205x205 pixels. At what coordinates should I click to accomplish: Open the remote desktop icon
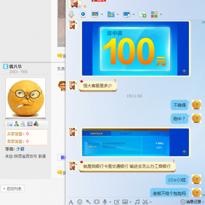pyautogui.click(x=127, y=14)
